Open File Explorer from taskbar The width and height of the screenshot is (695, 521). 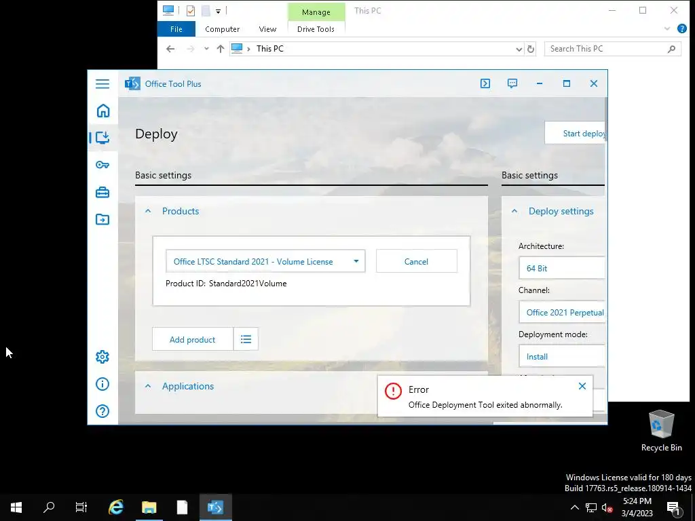click(149, 507)
